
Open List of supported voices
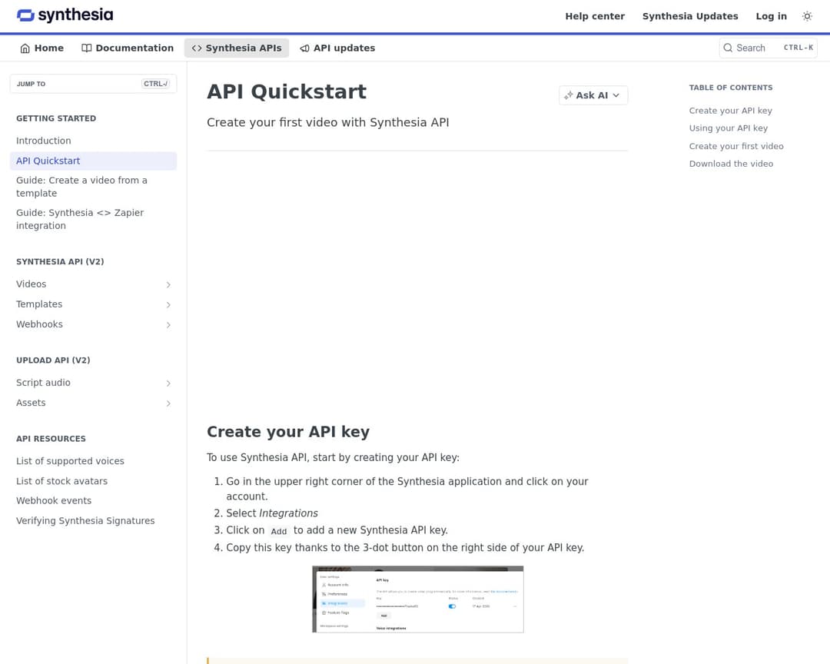tap(70, 461)
